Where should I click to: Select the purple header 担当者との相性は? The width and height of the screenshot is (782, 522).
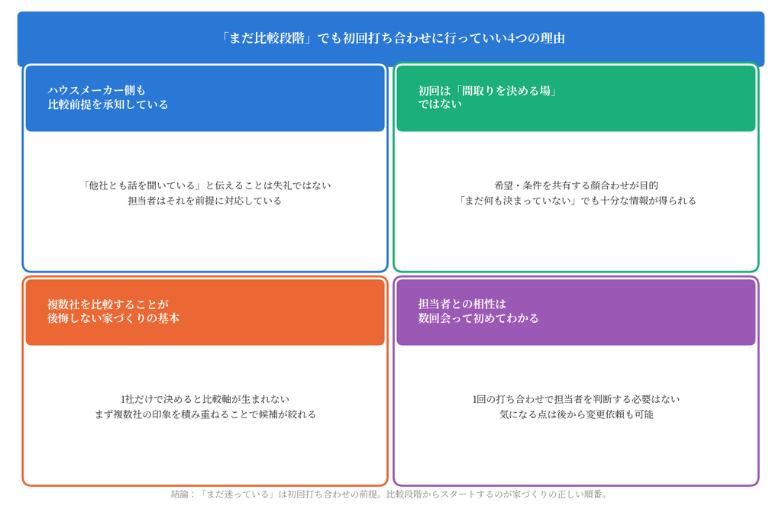point(576,312)
